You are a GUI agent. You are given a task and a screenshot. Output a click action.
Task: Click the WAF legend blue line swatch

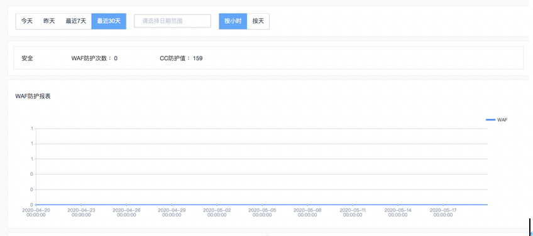pos(490,120)
